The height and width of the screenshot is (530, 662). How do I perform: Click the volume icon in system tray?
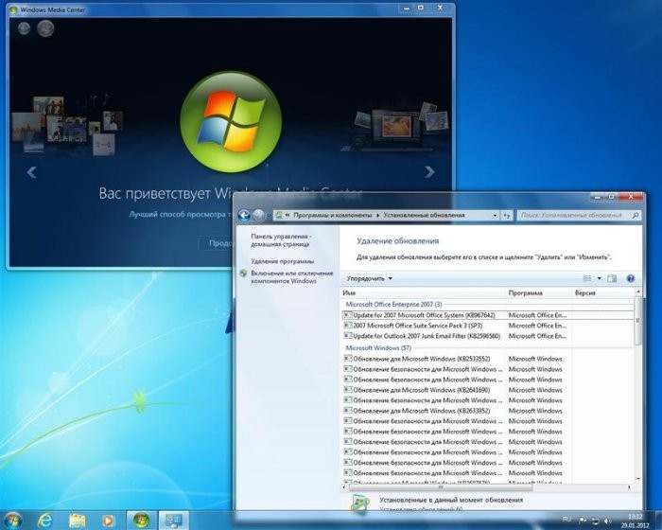pyautogui.click(x=607, y=521)
